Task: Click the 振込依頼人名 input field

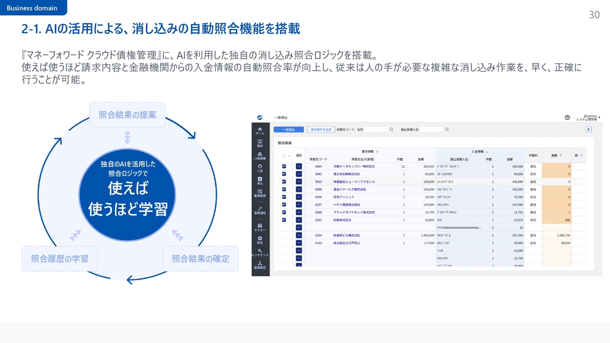Action: [431, 129]
